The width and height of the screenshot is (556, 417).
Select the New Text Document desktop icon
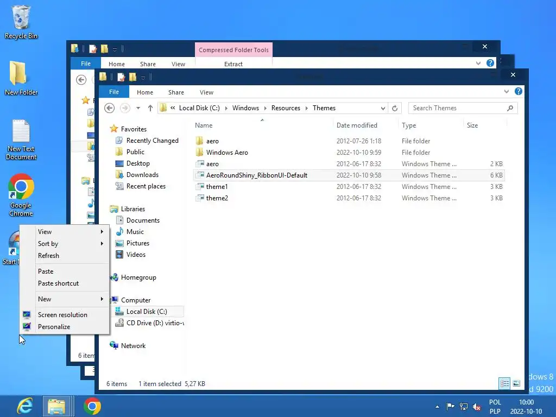tap(21, 140)
